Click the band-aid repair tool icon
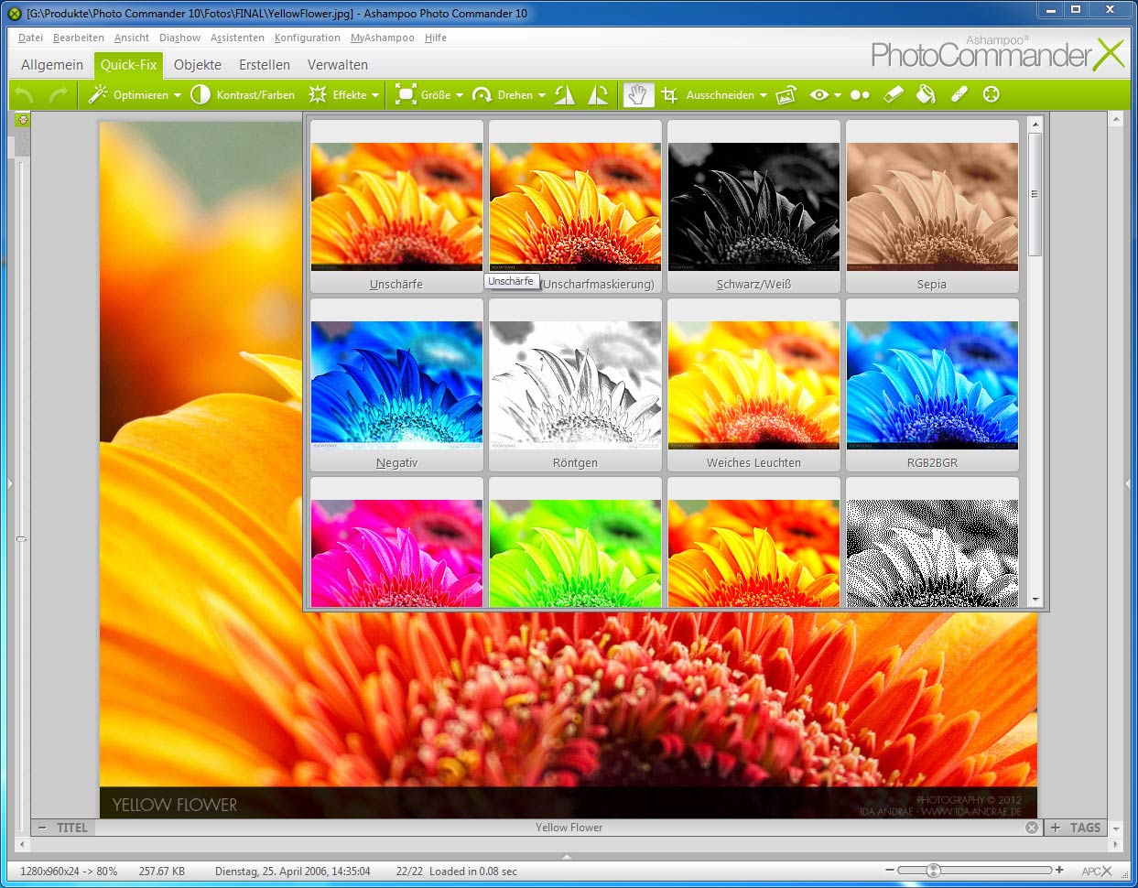 (x=959, y=94)
